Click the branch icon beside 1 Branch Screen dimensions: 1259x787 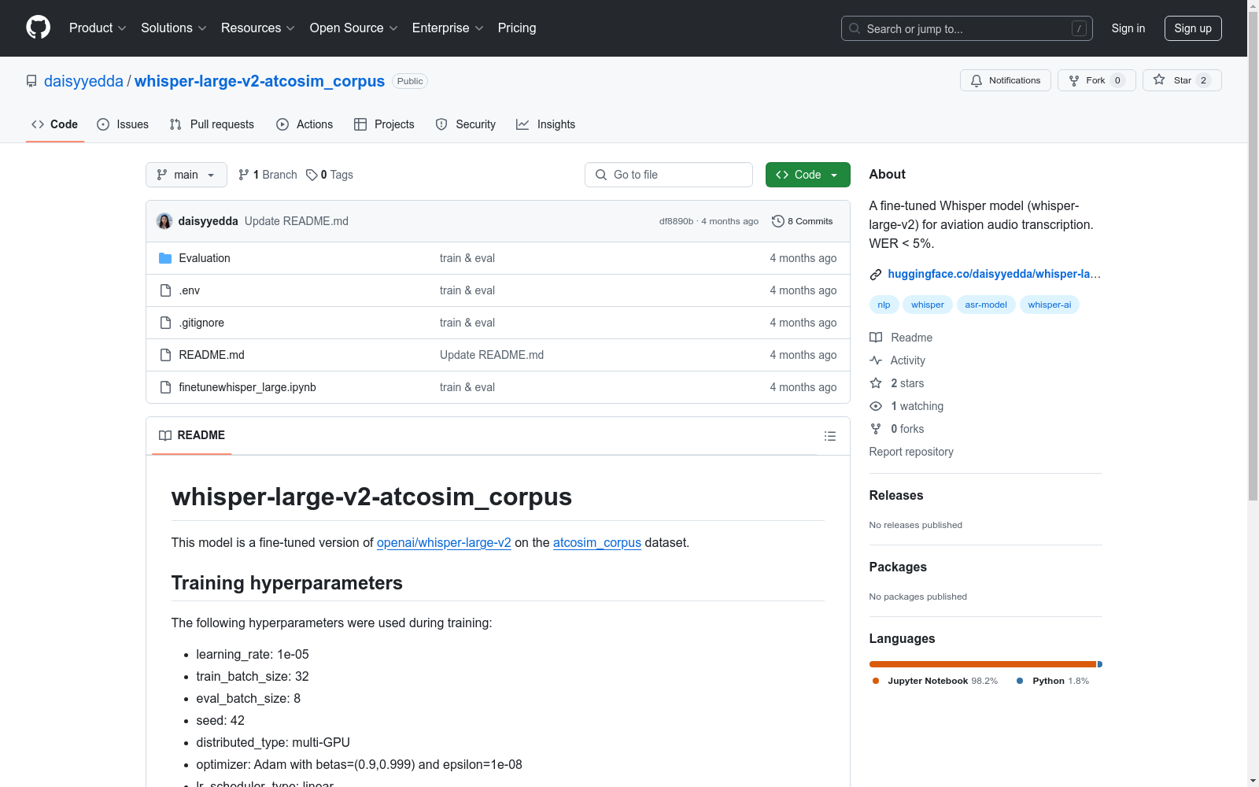(244, 175)
